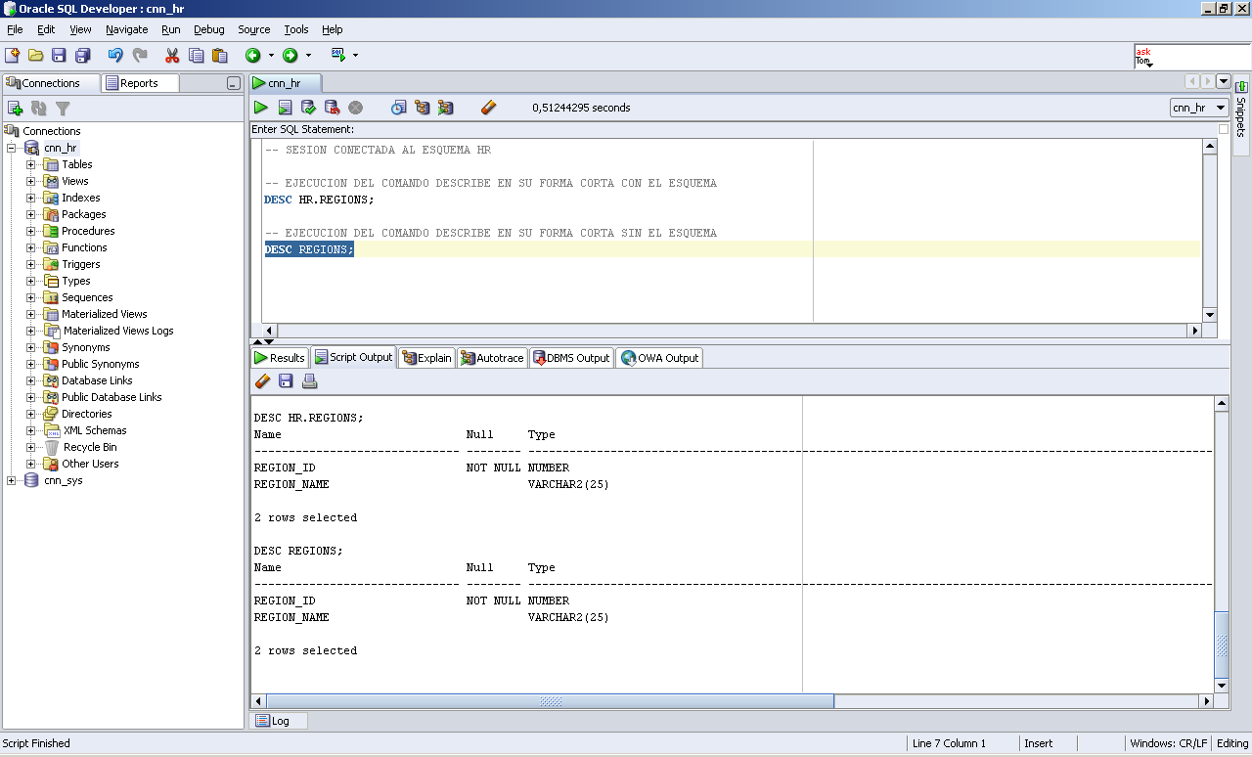
Task: Click the Cut scissors icon
Action: pos(172,56)
